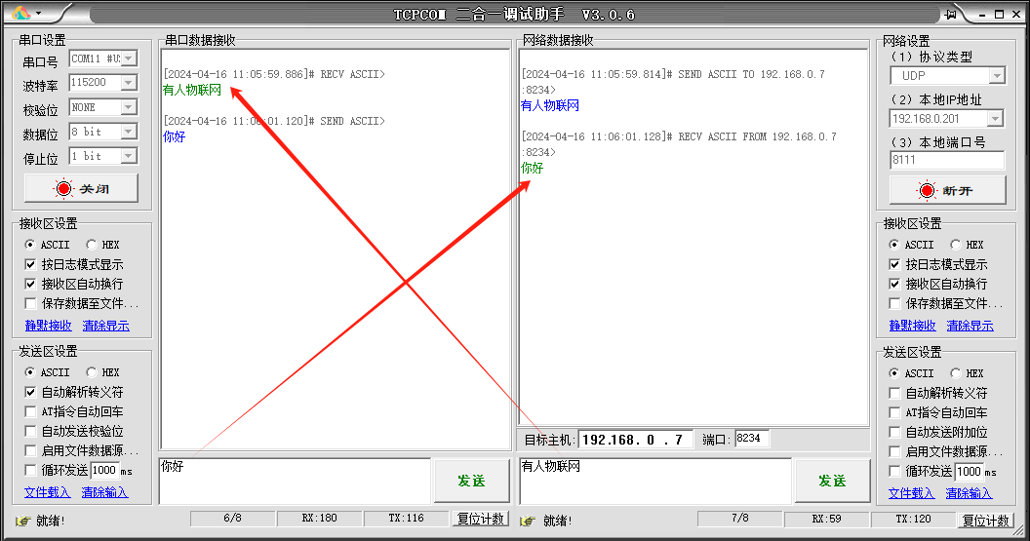Click network 循环发送 1000 ms interval field
The height and width of the screenshot is (541, 1030).
click(969, 472)
